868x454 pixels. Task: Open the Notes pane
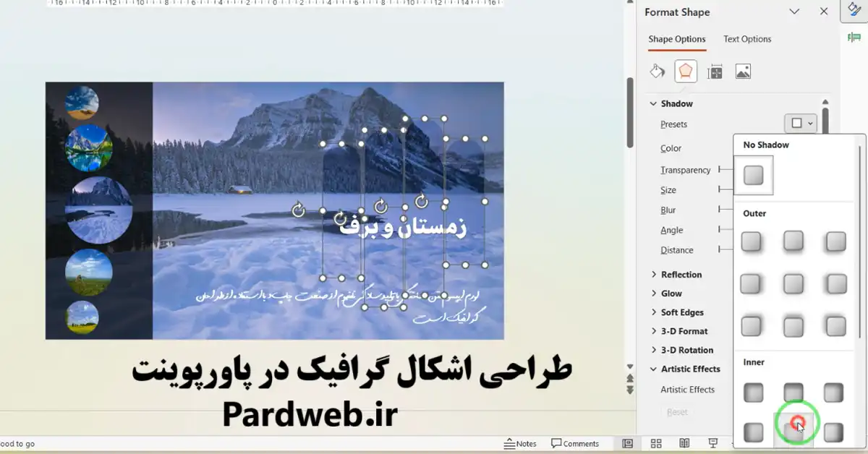point(520,442)
